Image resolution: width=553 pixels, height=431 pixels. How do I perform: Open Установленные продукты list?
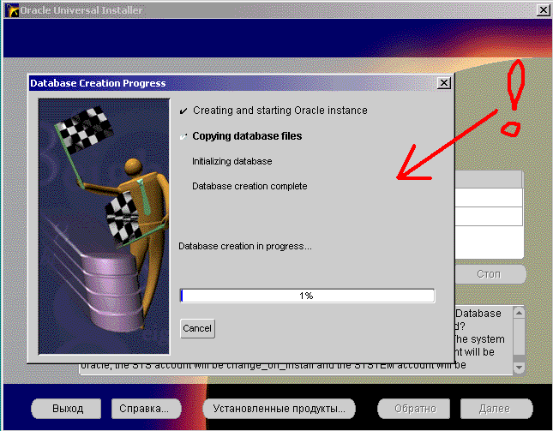pos(279,409)
